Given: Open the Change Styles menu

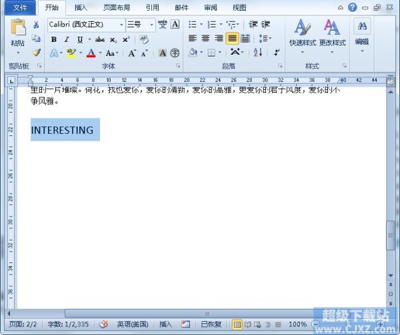Looking at the screenshot, I should [x=333, y=36].
